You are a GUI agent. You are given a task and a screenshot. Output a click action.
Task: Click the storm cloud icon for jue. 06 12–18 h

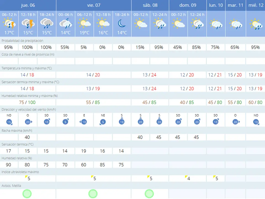pos(28,24)
